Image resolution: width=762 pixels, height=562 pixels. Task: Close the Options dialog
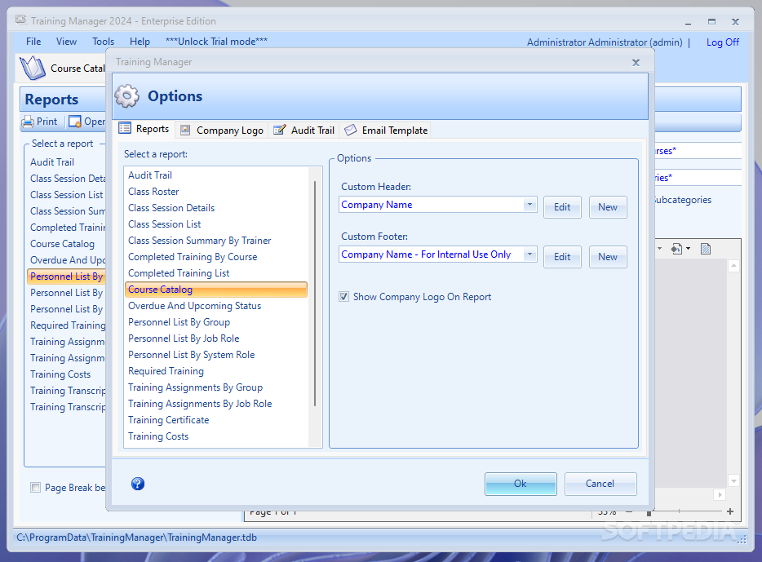(x=636, y=62)
